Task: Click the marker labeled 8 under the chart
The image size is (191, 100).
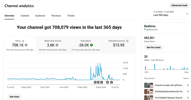Action: tap(111, 82)
